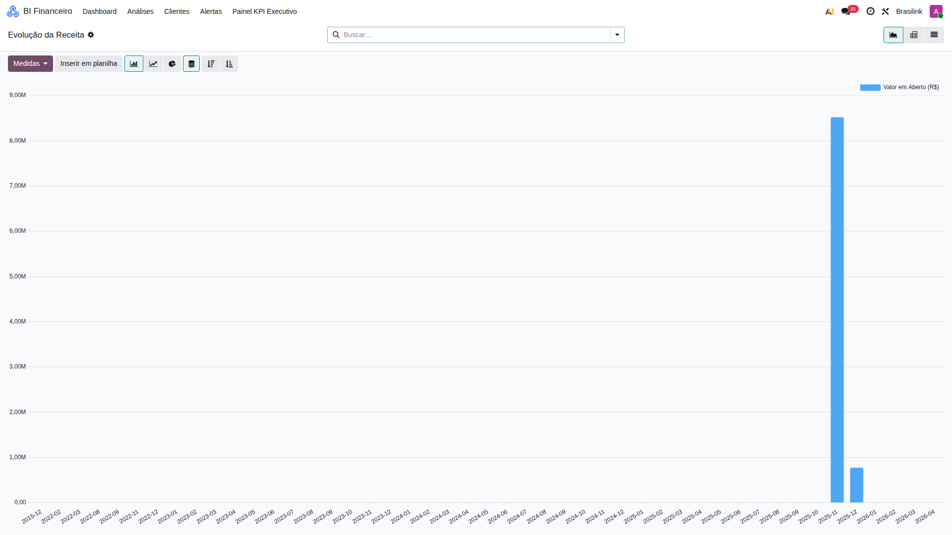Screen dimensions: 952x535
Task: Switch to line chart mode
Action: (153, 64)
